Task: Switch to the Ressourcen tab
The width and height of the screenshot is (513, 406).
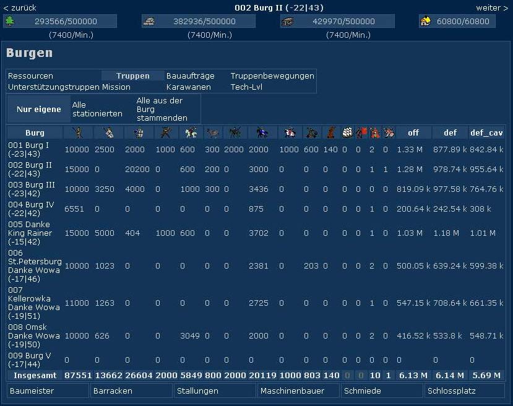Action: pyautogui.click(x=30, y=76)
